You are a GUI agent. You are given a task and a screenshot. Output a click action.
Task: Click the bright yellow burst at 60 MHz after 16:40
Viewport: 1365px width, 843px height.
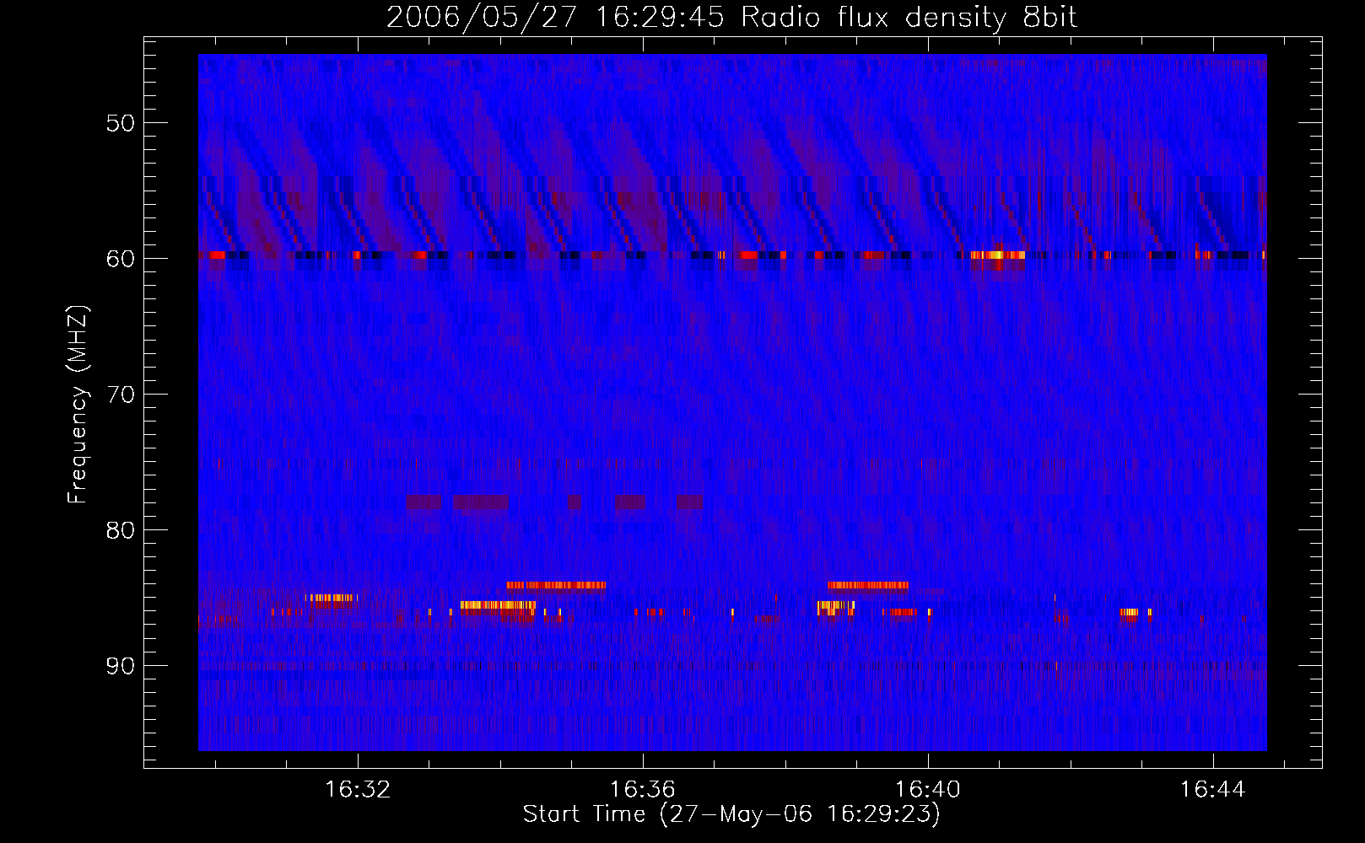pos(997,255)
